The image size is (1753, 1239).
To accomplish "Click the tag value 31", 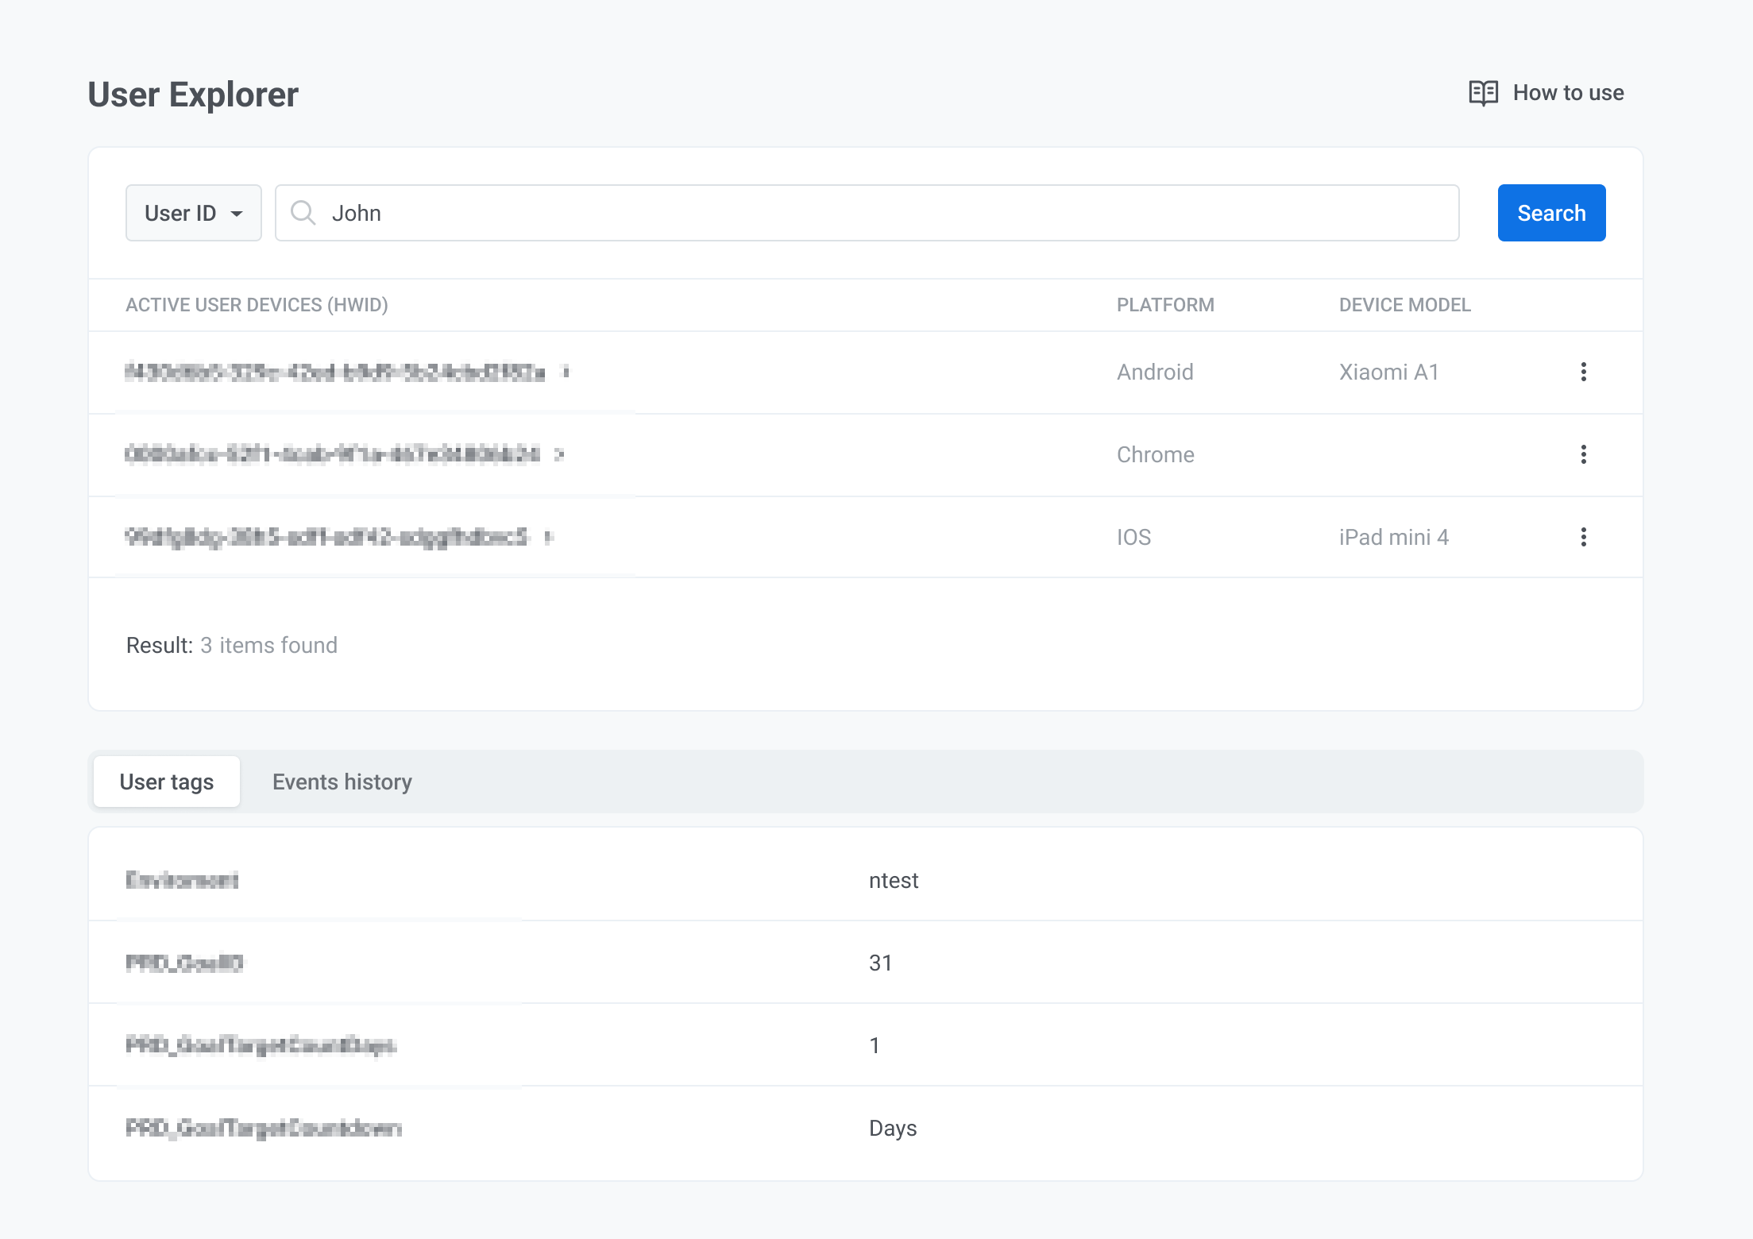I will 881,963.
